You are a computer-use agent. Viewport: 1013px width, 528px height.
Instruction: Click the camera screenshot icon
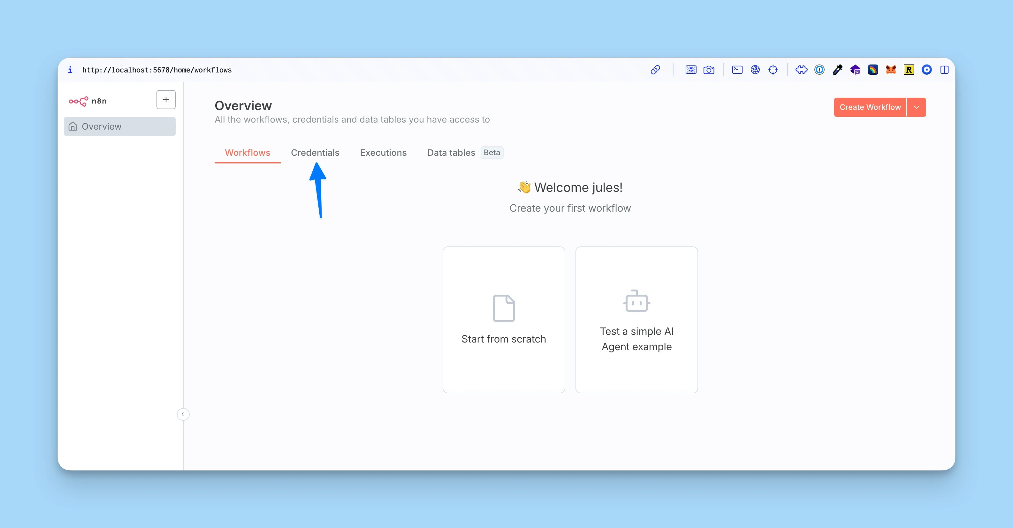[709, 70]
